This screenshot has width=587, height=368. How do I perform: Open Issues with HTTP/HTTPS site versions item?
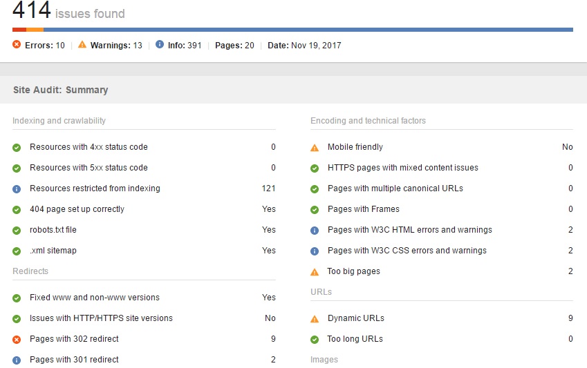click(x=102, y=318)
